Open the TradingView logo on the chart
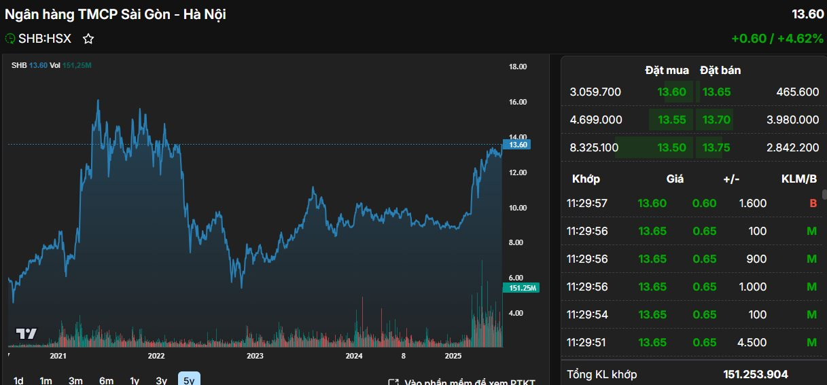 point(27,333)
